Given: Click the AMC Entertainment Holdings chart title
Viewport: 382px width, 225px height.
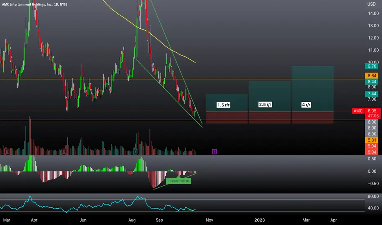Looking at the screenshot, I should coord(34,4).
